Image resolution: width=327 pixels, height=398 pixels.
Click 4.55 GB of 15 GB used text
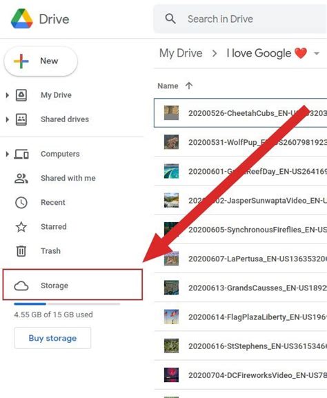[x=53, y=315]
